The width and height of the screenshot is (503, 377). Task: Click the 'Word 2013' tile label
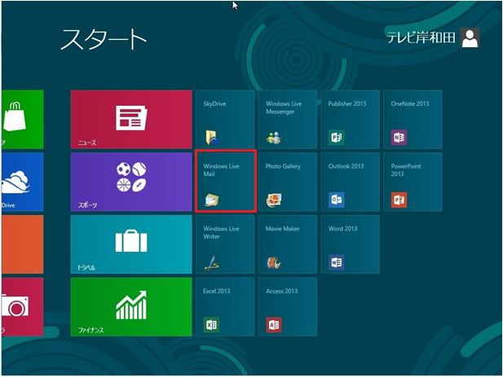342,229
